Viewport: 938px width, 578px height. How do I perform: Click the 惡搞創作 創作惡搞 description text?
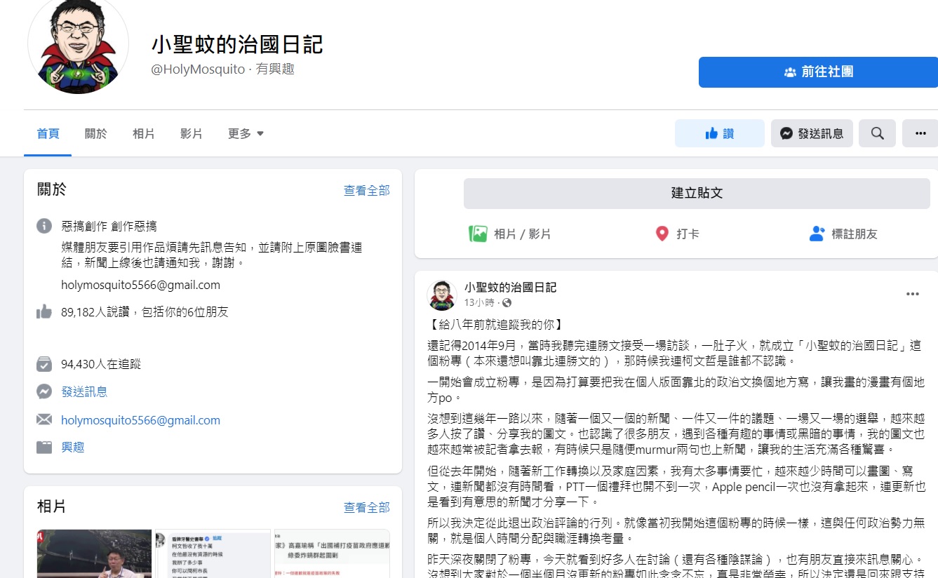(x=109, y=226)
